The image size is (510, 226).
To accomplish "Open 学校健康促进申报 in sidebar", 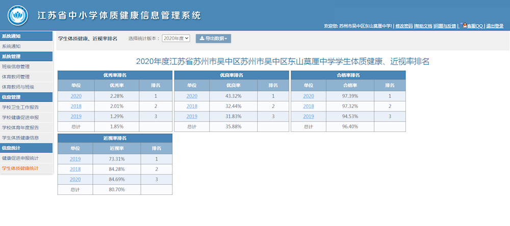I will pyautogui.click(x=26, y=117).
